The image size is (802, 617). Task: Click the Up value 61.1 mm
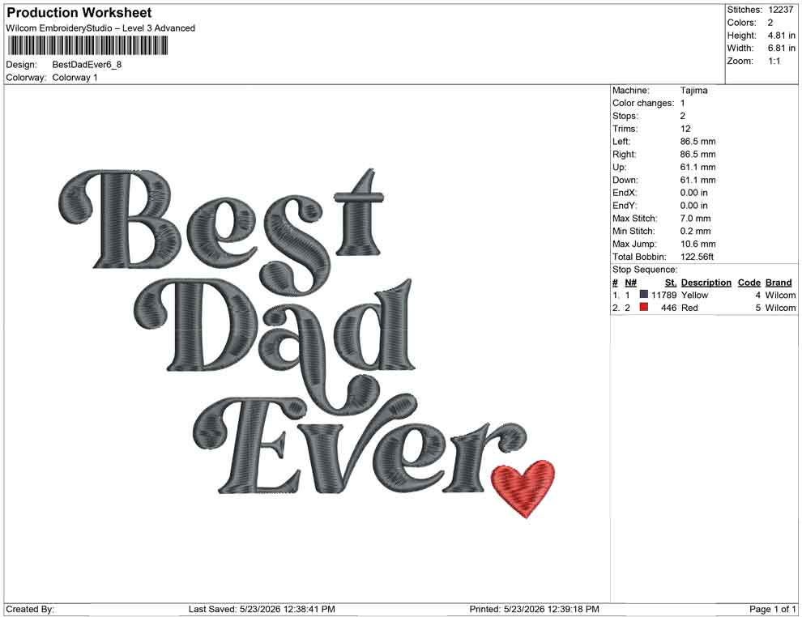click(x=697, y=167)
